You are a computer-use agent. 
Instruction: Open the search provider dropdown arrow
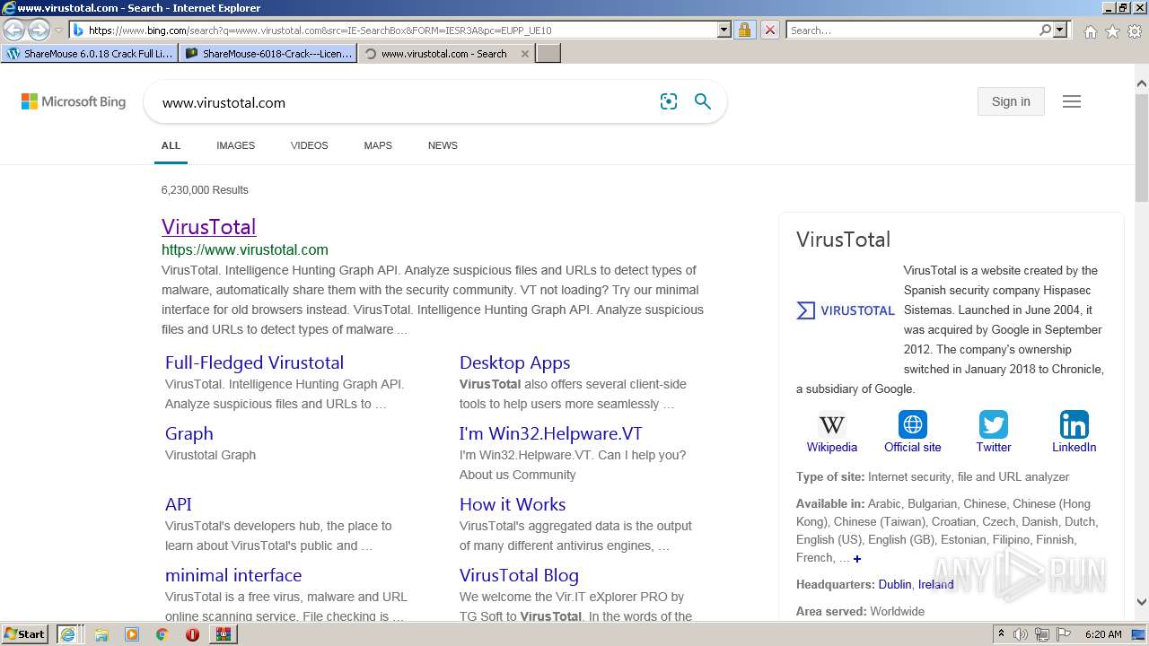coord(1060,30)
